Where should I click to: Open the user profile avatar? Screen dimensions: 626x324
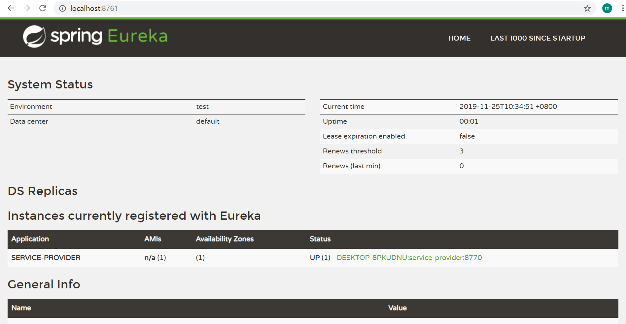[607, 8]
